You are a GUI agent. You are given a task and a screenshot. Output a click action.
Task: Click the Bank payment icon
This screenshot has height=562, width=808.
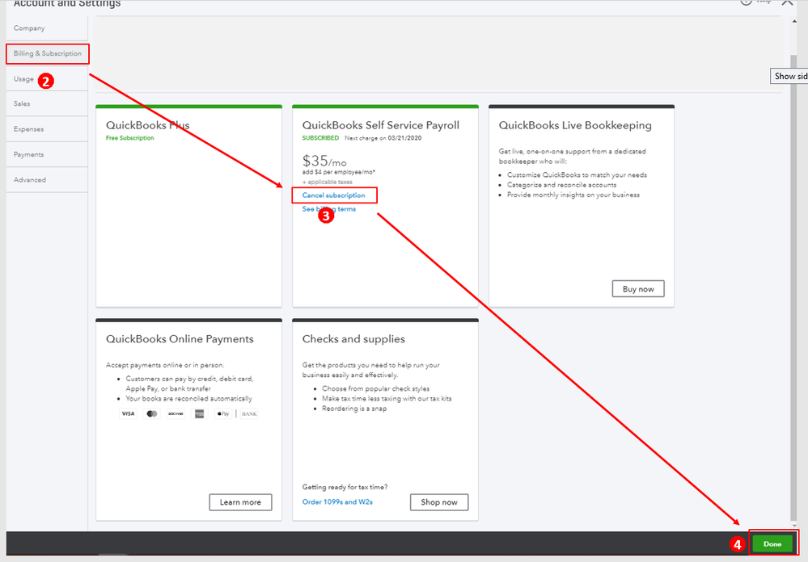[249, 413]
